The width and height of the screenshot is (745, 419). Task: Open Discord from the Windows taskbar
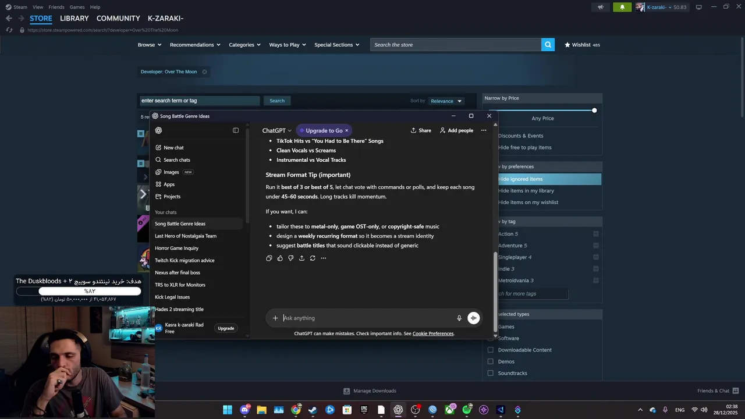coord(245,410)
